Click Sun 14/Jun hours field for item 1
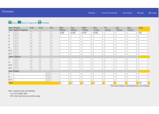The height and width of the screenshot is (114, 159). point(132,33)
